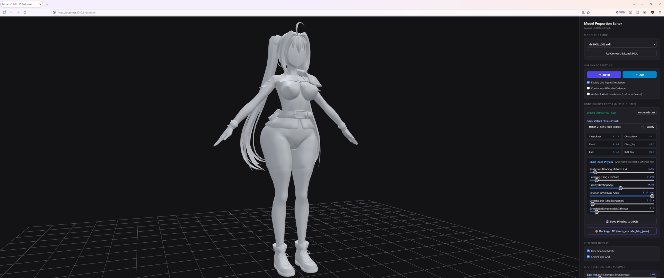Click Package .MI (kuro_encode_bin_json) button
Image resolution: width=664 pixels, height=278 pixels.
point(621,231)
